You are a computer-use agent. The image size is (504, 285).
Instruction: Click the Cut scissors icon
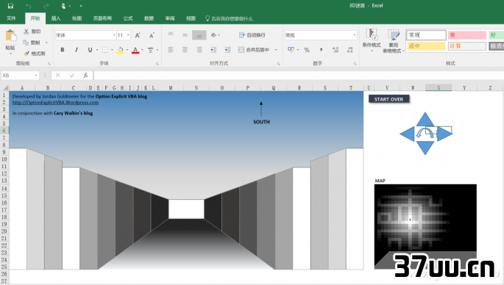(26, 32)
